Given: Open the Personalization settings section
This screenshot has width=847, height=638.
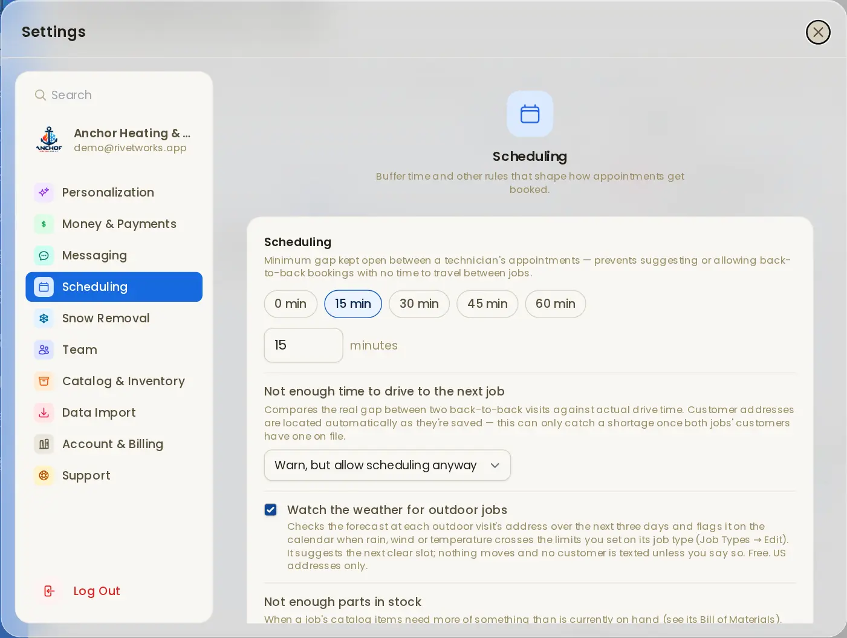Looking at the screenshot, I should [x=114, y=192].
